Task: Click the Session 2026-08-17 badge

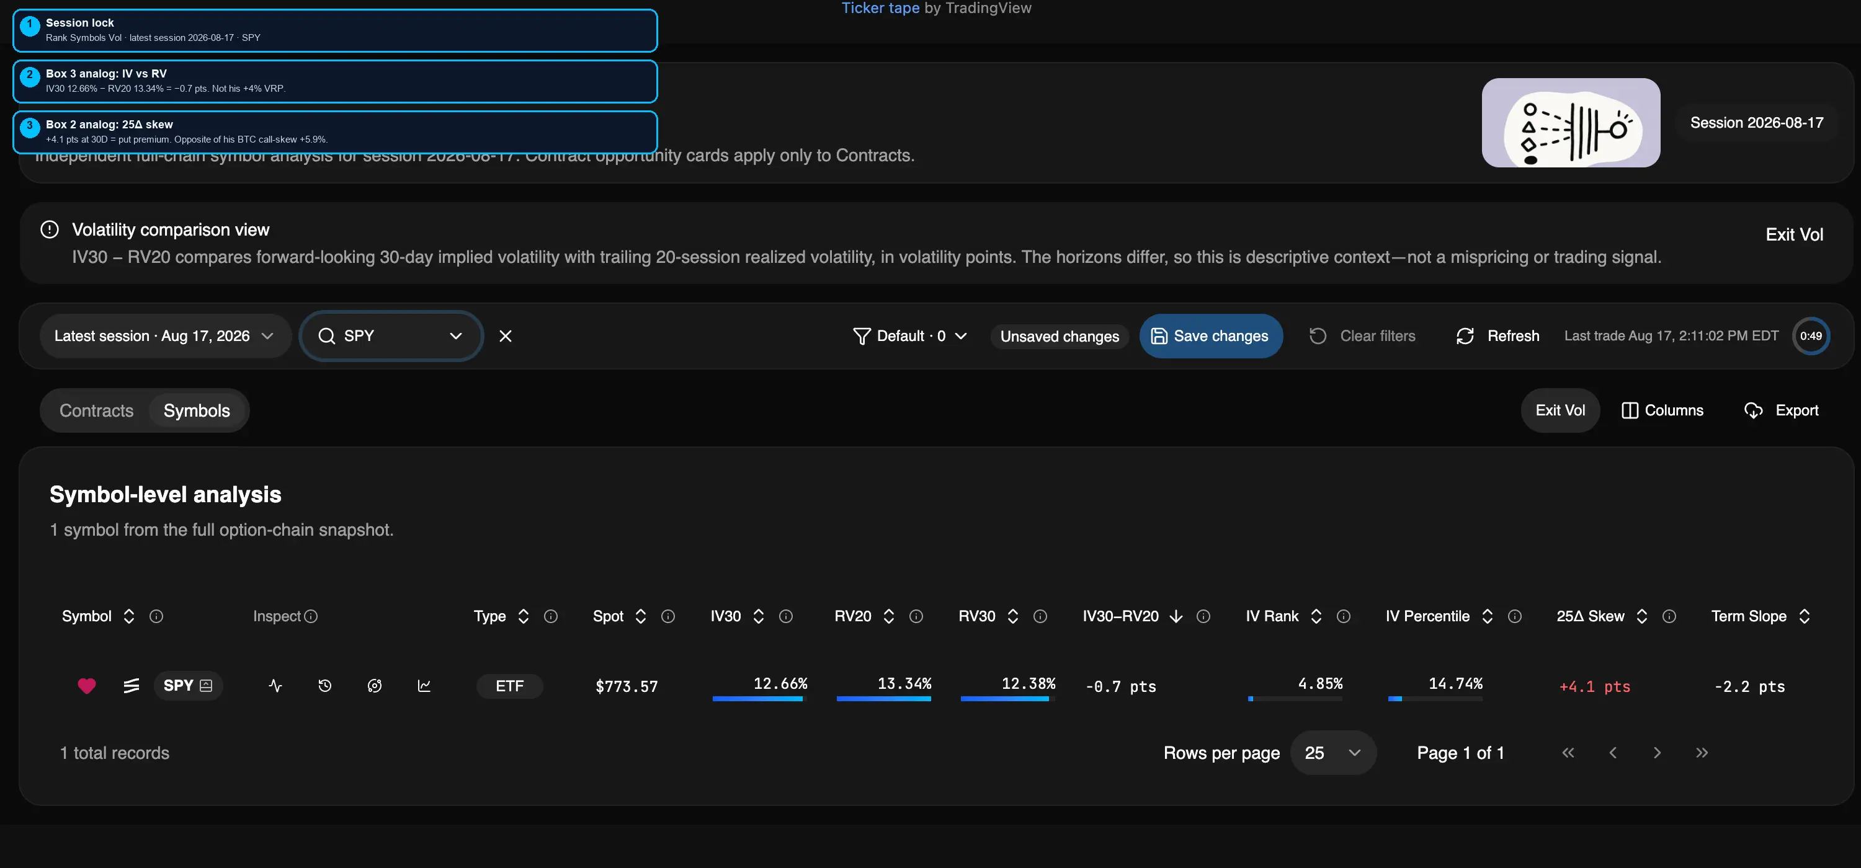Action: (x=1757, y=123)
